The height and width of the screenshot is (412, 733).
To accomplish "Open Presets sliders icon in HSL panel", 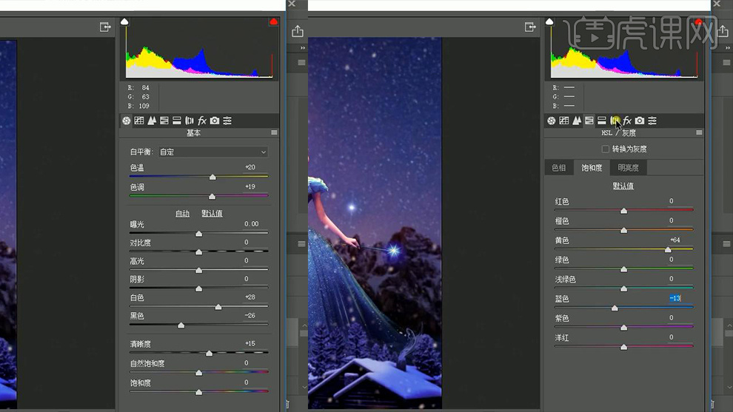I will tap(652, 121).
